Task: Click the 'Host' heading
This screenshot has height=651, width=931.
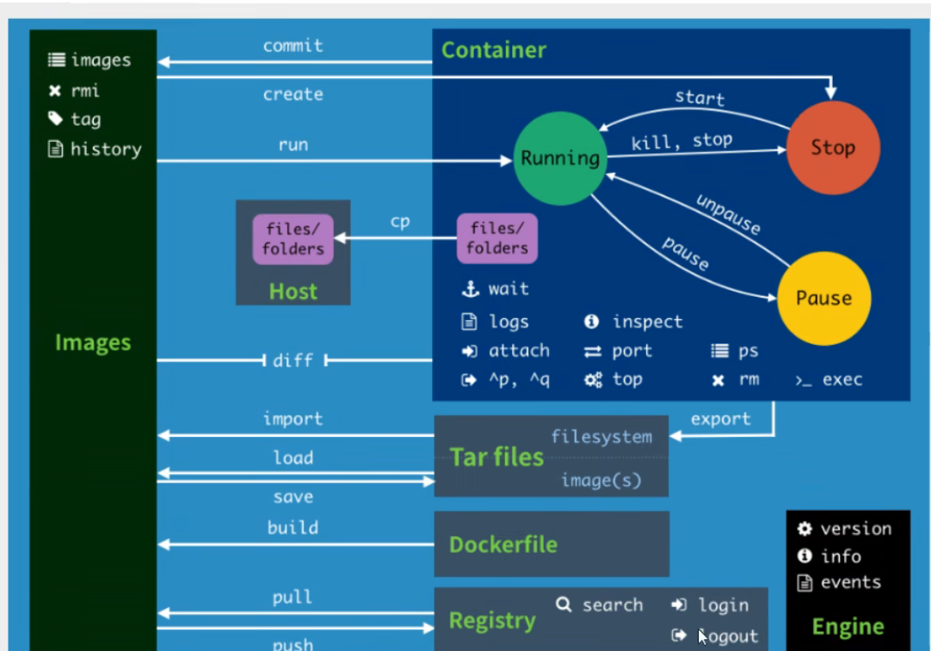Action: click(x=293, y=292)
